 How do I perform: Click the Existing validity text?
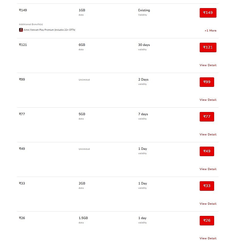coord(144,10)
